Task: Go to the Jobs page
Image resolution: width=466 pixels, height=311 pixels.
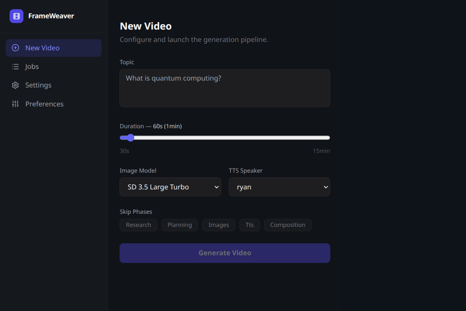Action: pos(54,67)
